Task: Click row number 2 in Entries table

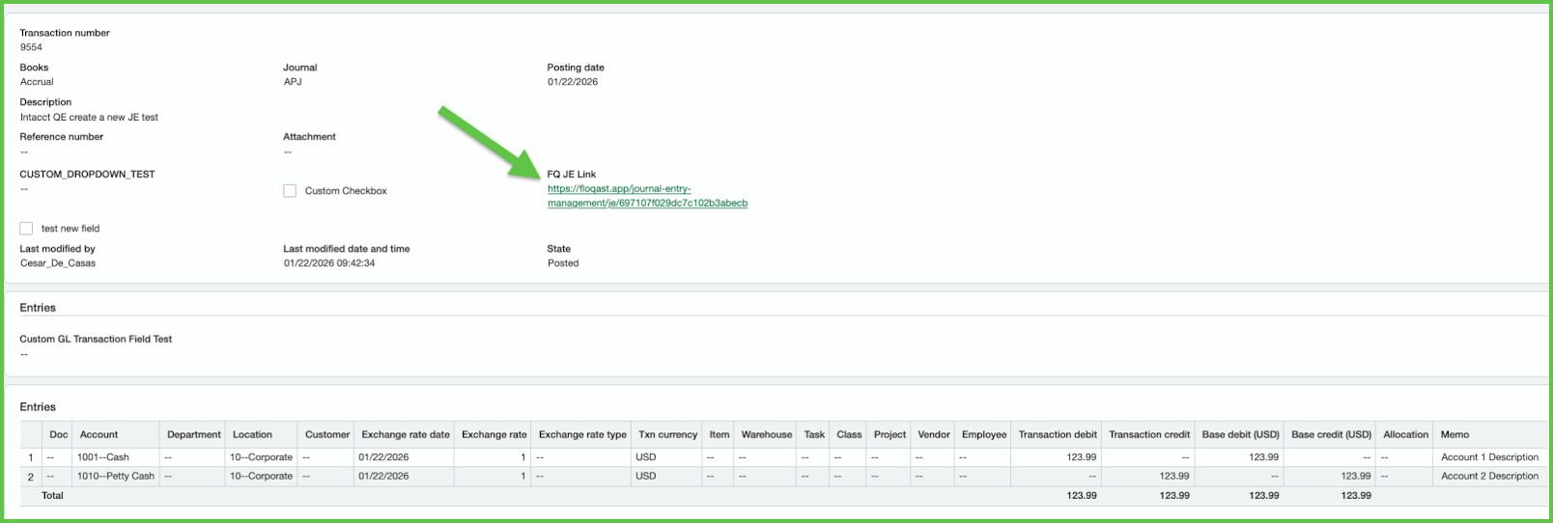Action: (x=31, y=477)
